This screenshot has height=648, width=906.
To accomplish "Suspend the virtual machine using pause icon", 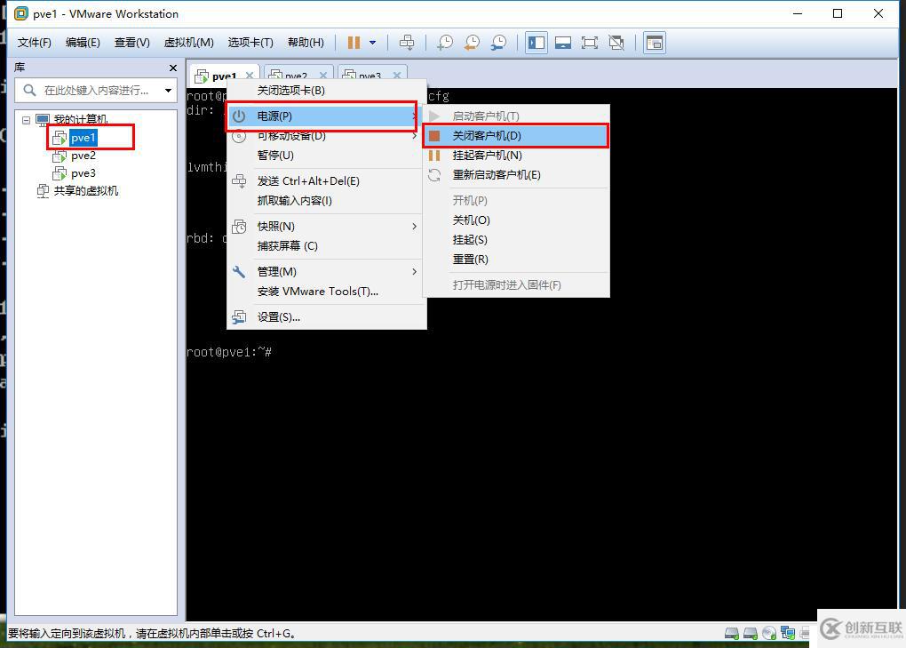I will pos(354,42).
